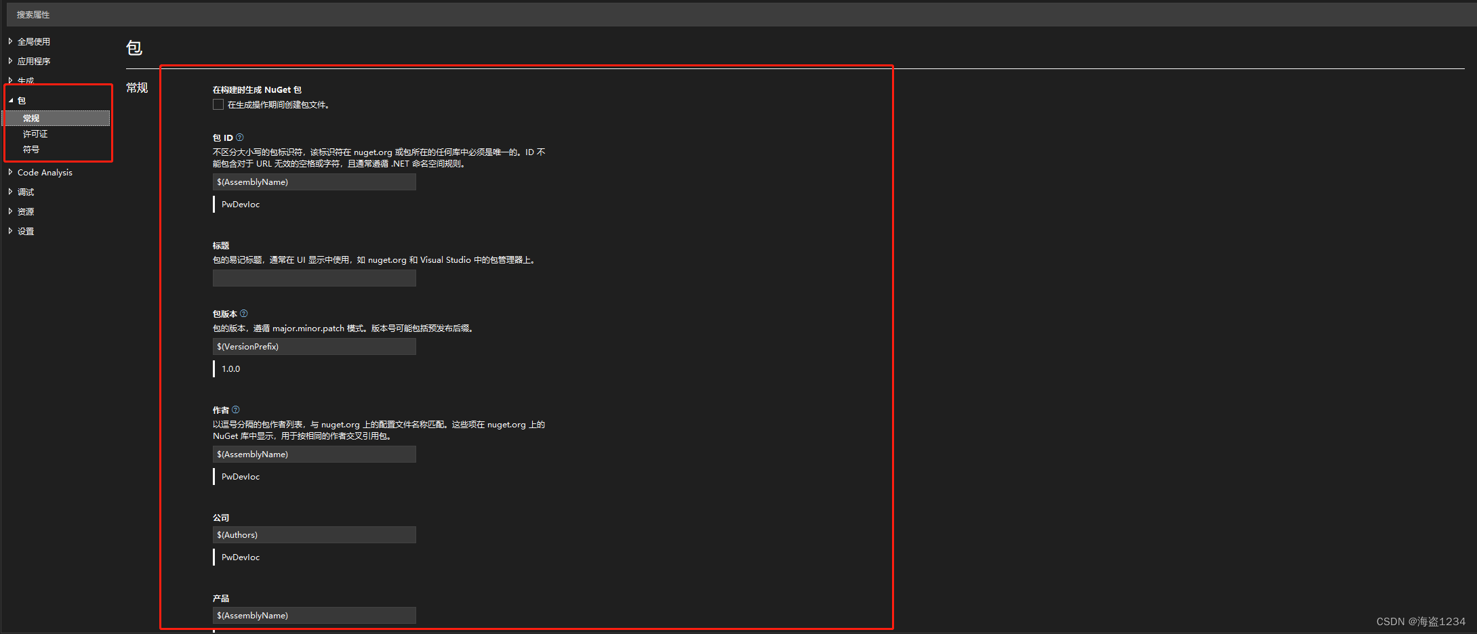
Task: Click the 包 ID input showing $(AssemblyName)
Action: click(314, 182)
